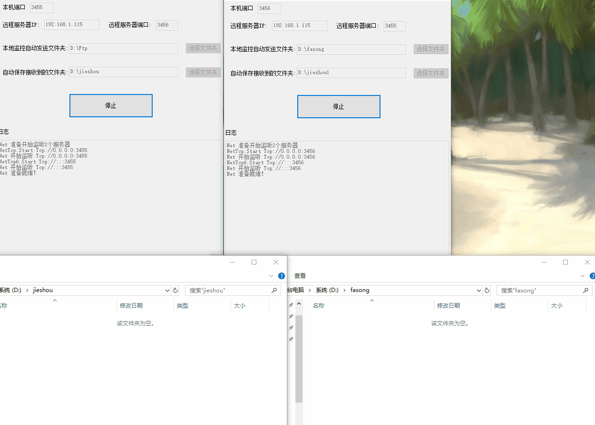This screenshot has width=595, height=425.
Task: Click the ascending sort arrow above 名称 column
Action: click(x=372, y=300)
